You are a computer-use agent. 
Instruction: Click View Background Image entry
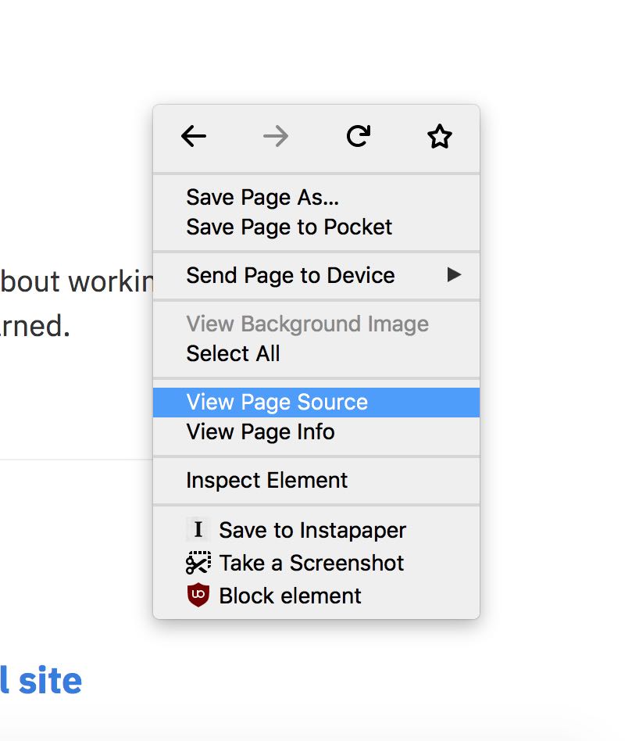[316, 324]
